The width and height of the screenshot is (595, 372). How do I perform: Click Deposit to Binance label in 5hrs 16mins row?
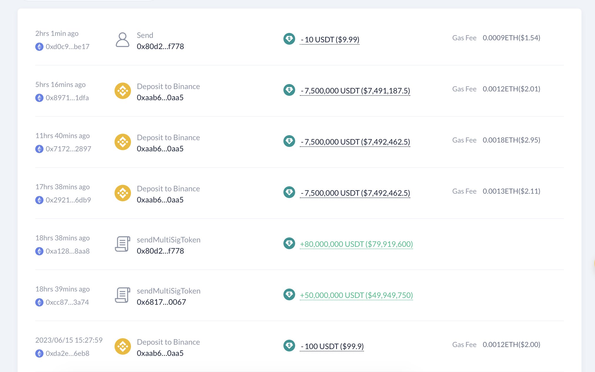[169, 86]
